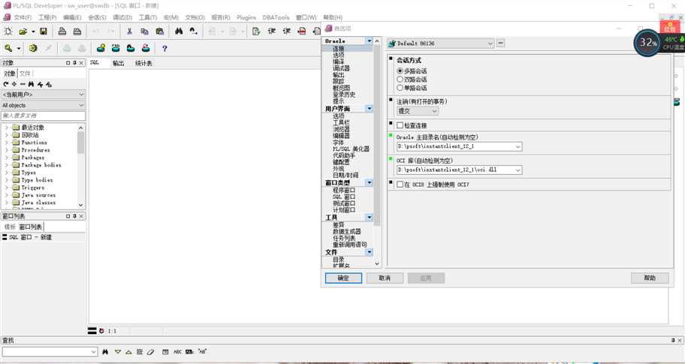Click the ellipsis button next to Default 86136
Image resolution: width=685 pixels, height=364 pixels.
point(501,44)
